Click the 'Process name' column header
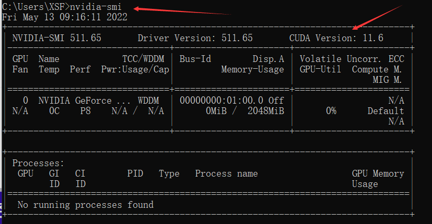Image resolution: width=432 pixels, height=224 pixels. click(227, 173)
